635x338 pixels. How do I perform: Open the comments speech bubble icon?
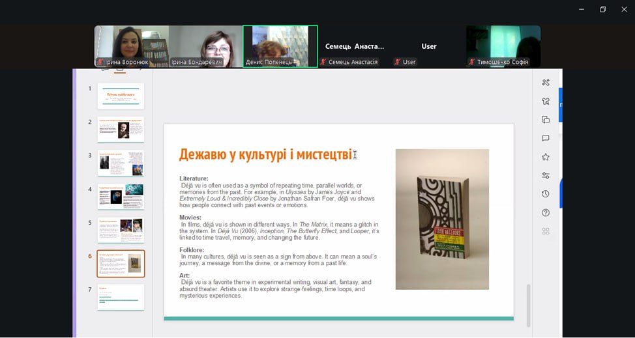click(x=546, y=138)
